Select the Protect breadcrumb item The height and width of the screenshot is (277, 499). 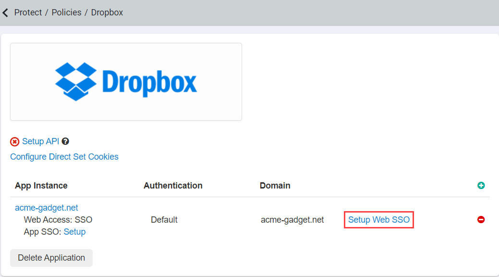click(x=28, y=13)
